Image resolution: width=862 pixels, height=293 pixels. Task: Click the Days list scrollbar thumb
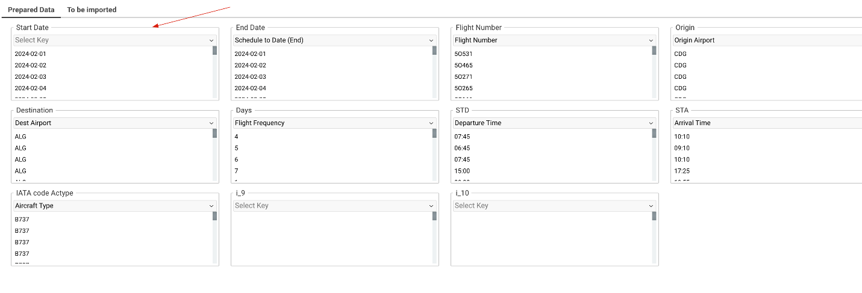point(434,133)
